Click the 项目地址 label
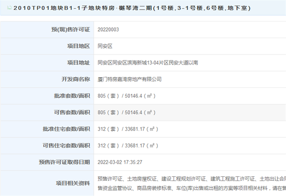The height and width of the screenshot is (196, 286). pos(78,63)
